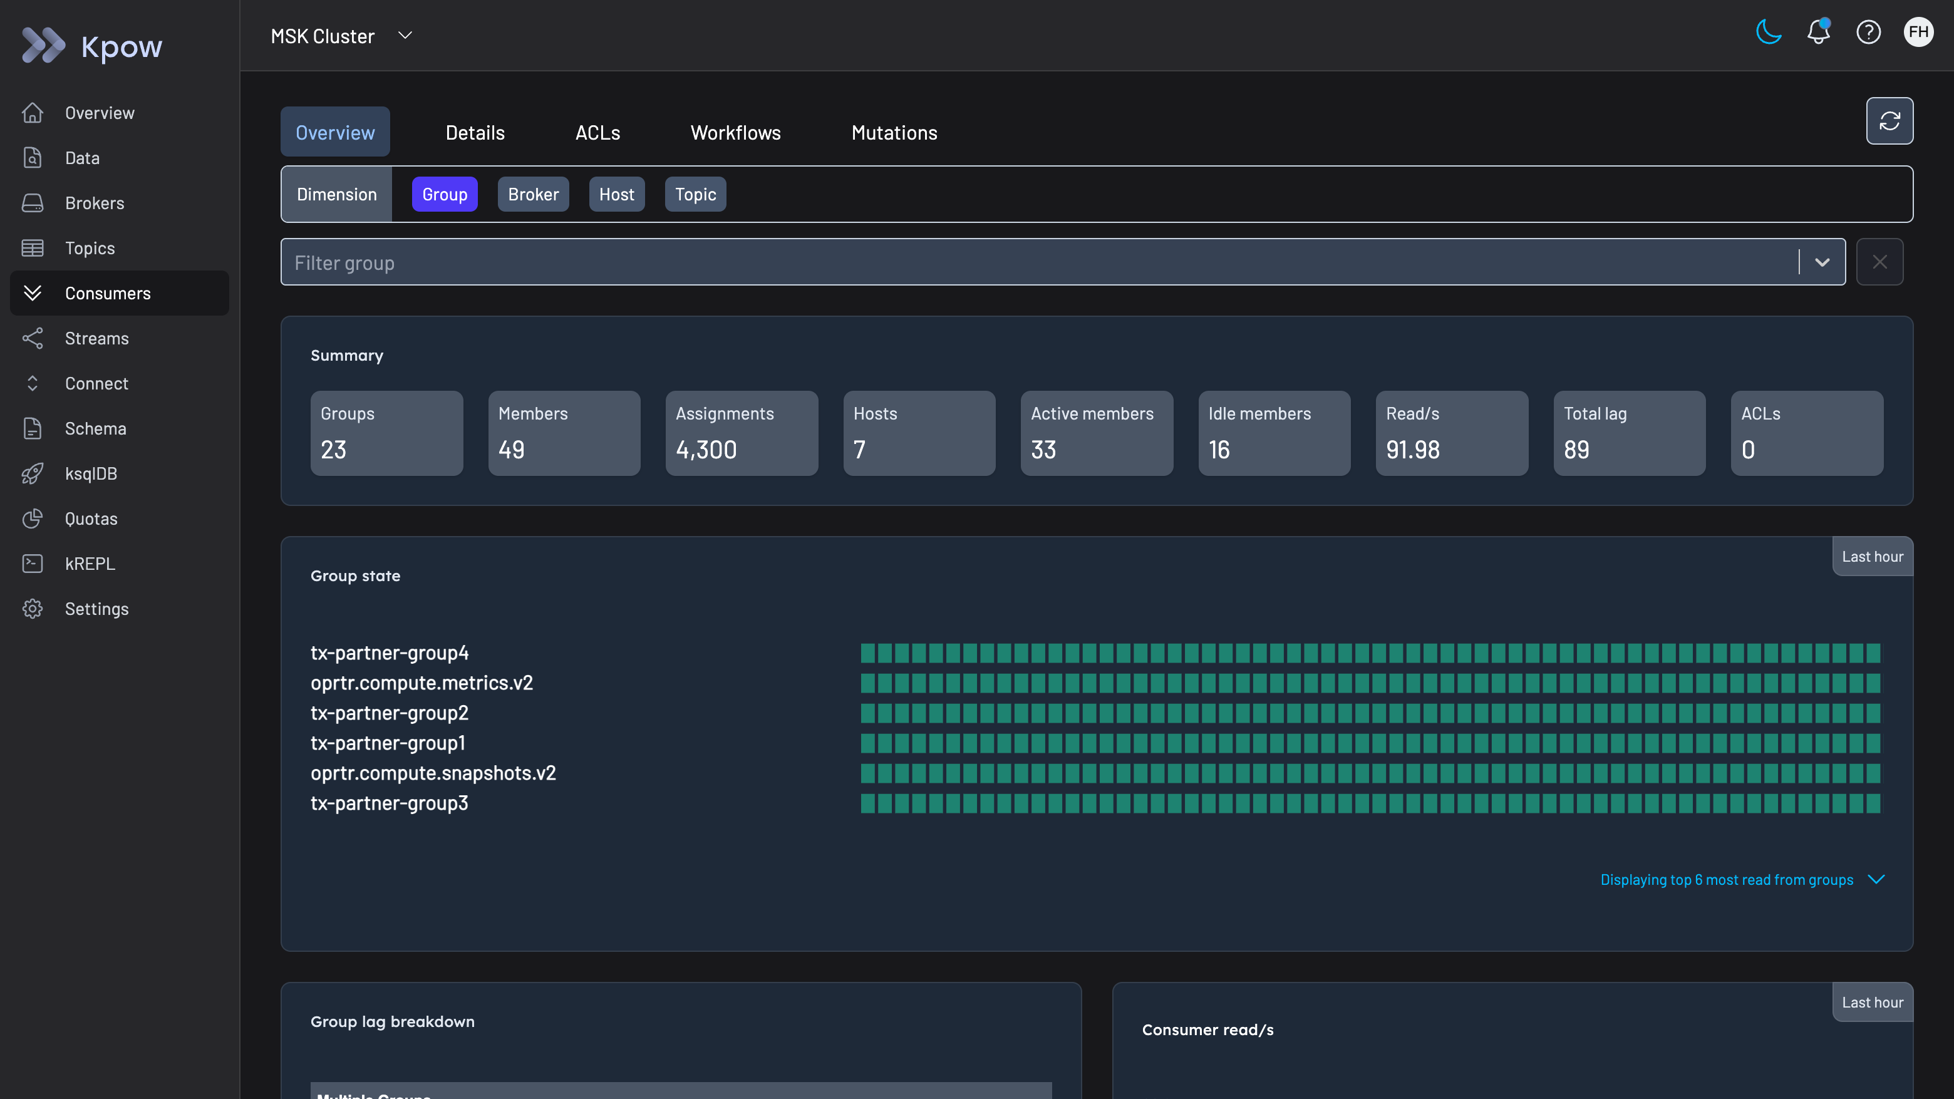Image resolution: width=1954 pixels, height=1099 pixels.
Task: Select the Topic dimension toggle
Action: 695,194
